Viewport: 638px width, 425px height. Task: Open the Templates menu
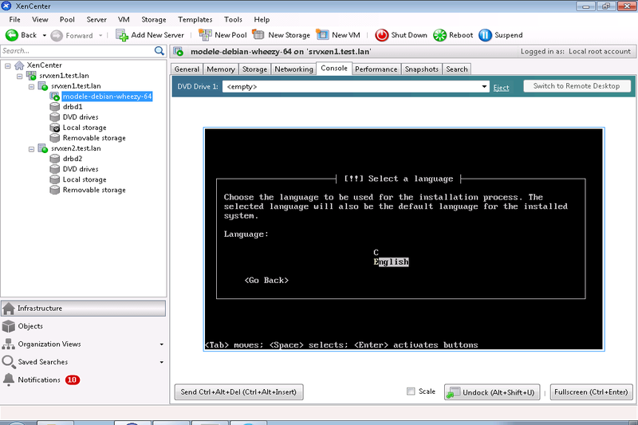coord(195,19)
